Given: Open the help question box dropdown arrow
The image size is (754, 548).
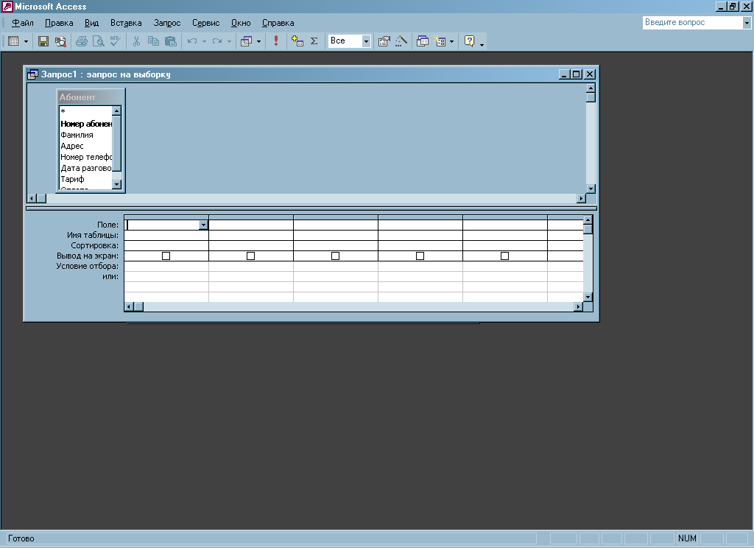Looking at the screenshot, I should click(747, 23).
